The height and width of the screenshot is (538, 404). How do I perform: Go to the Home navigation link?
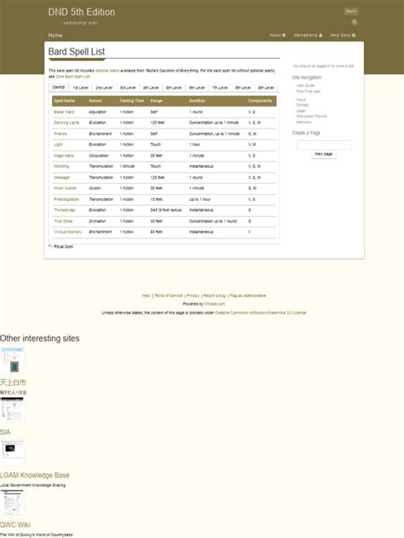[55, 36]
